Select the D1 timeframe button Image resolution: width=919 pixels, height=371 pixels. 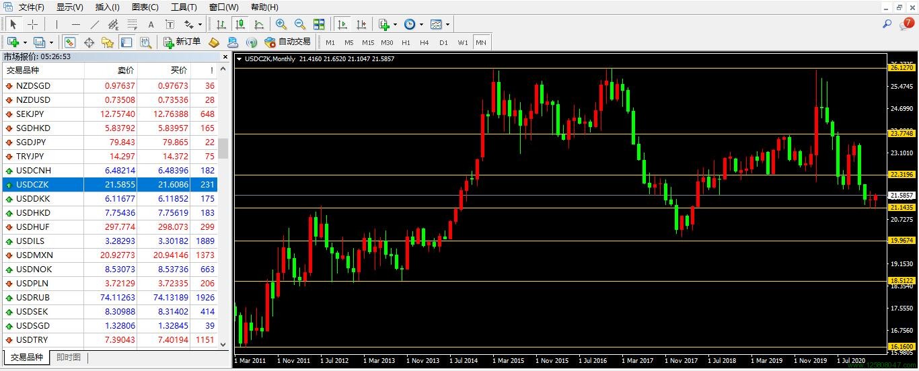click(443, 42)
